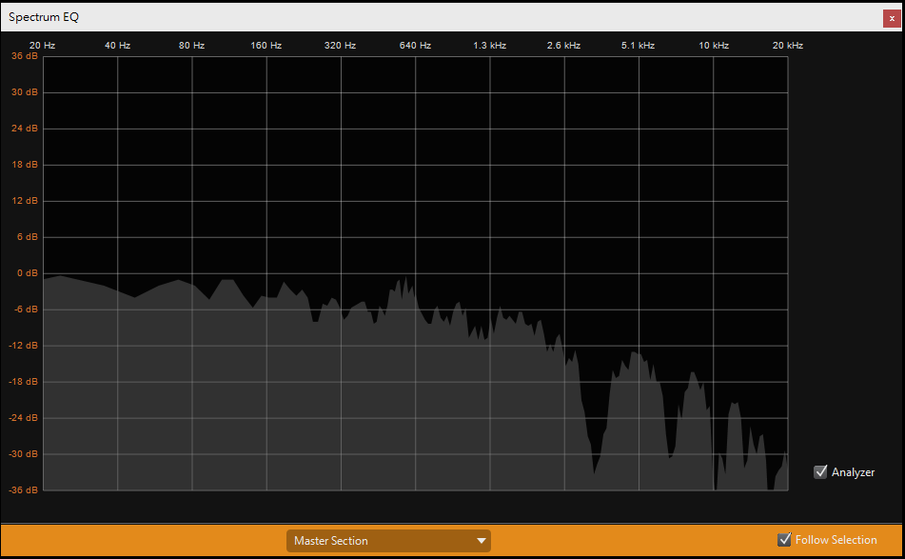
Task: Uncheck the Follow Selection checkbox
Action: [x=784, y=539]
